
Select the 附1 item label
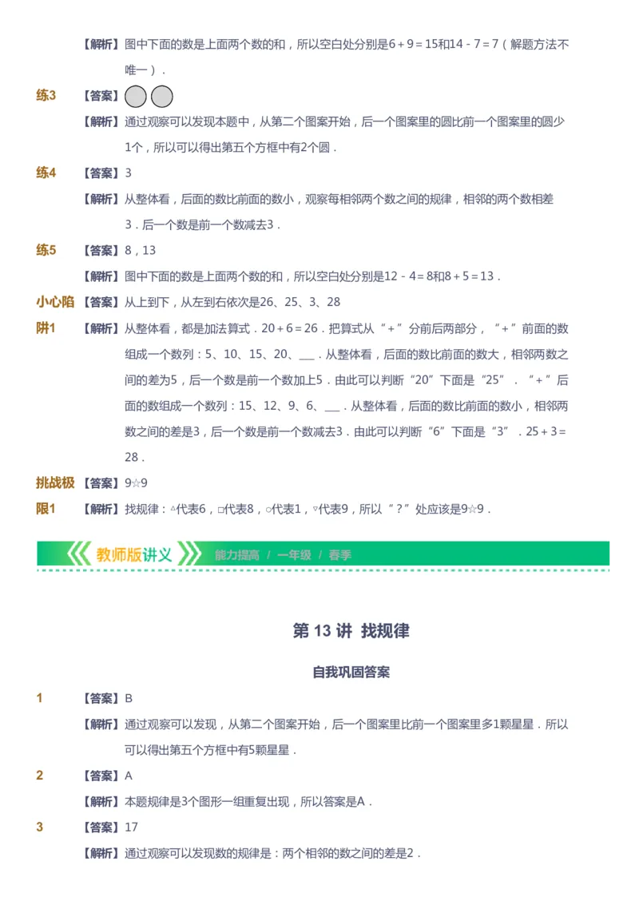click(x=46, y=327)
